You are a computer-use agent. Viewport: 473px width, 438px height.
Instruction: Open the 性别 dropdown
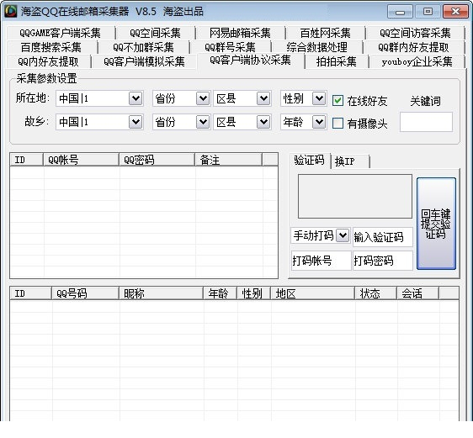(319, 98)
